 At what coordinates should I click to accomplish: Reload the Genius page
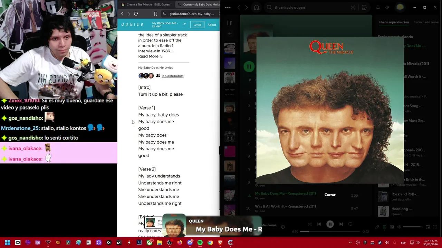click(x=136, y=14)
